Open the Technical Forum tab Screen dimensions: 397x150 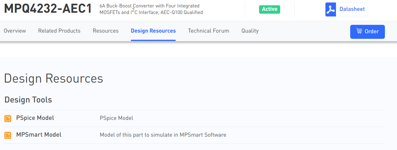209,31
